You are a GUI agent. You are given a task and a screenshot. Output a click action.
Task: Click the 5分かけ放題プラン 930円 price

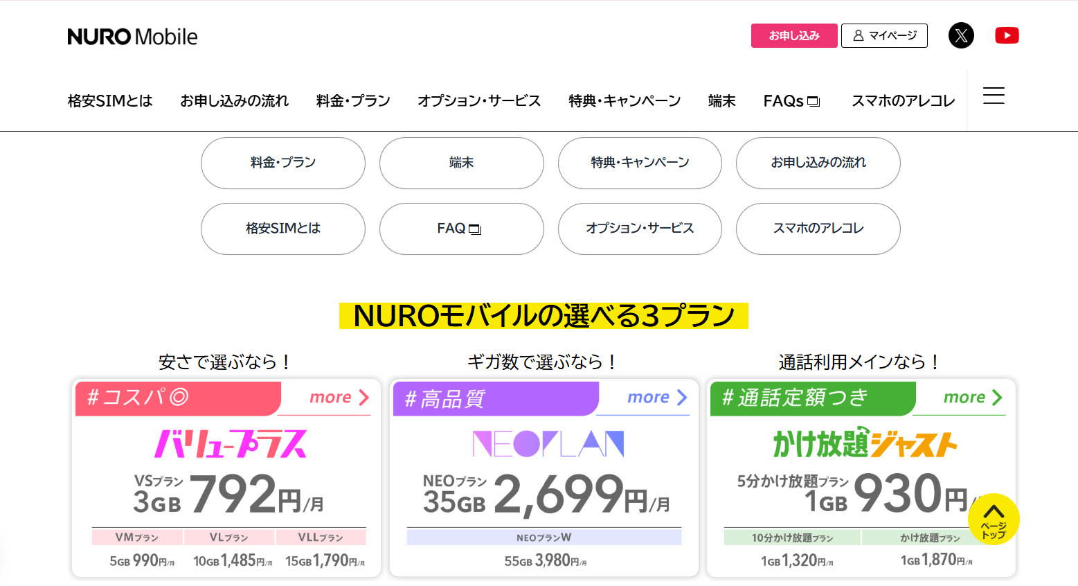coord(859,494)
